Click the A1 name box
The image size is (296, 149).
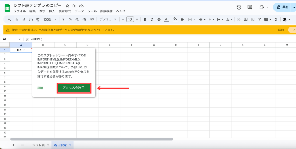[x=12, y=39]
